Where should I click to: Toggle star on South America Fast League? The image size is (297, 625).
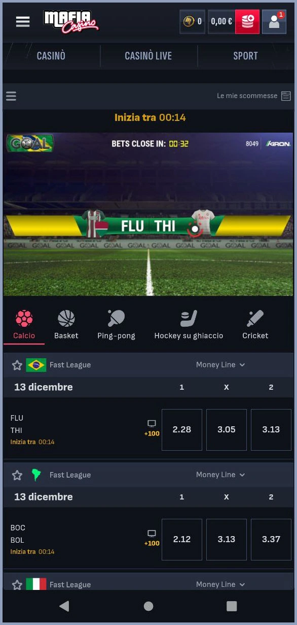(17, 475)
